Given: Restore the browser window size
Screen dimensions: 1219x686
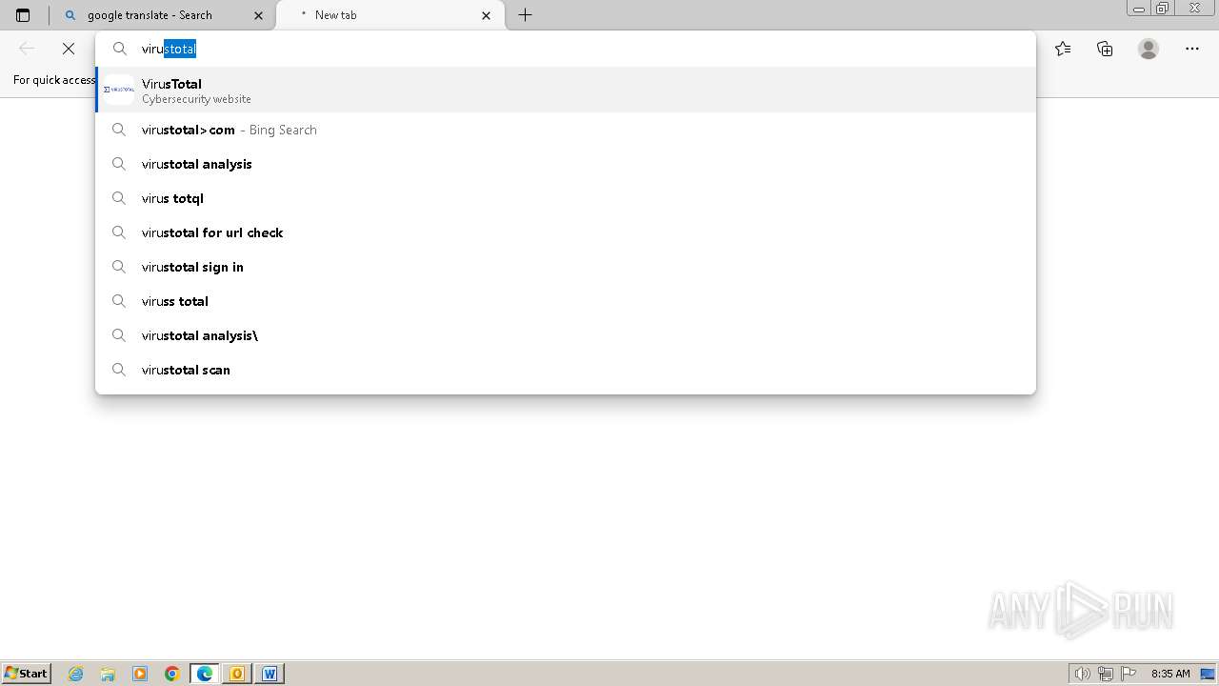Looking at the screenshot, I should 1163,9.
